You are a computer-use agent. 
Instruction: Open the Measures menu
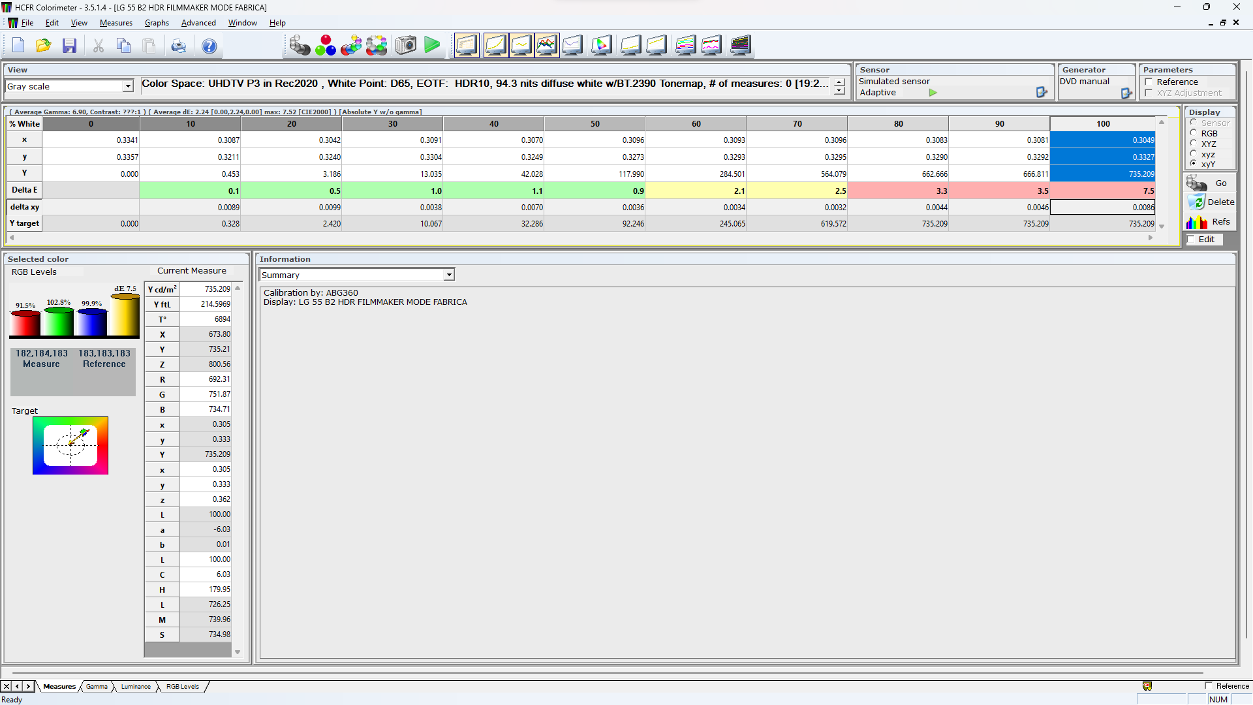[x=116, y=23]
